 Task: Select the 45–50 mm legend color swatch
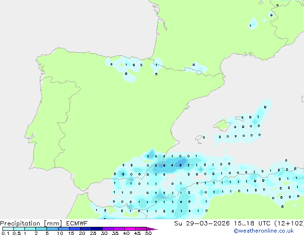pos(141,229)
